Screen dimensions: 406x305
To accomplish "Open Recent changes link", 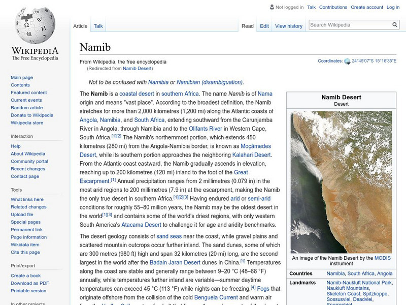I will pos(28,169).
